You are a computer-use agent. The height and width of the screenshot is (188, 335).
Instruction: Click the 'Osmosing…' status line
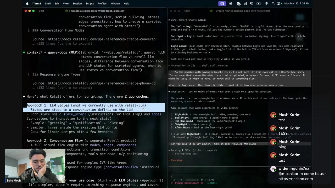tap(177, 160)
